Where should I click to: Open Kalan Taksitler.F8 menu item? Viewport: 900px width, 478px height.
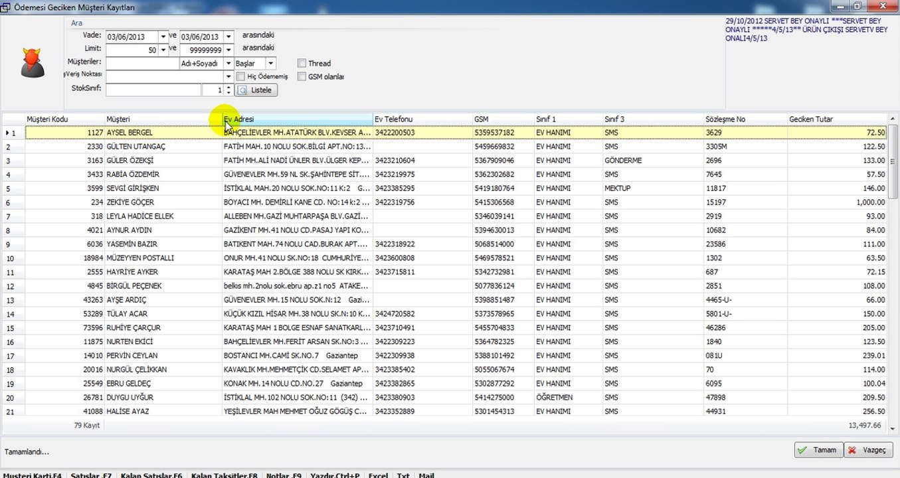click(x=224, y=475)
